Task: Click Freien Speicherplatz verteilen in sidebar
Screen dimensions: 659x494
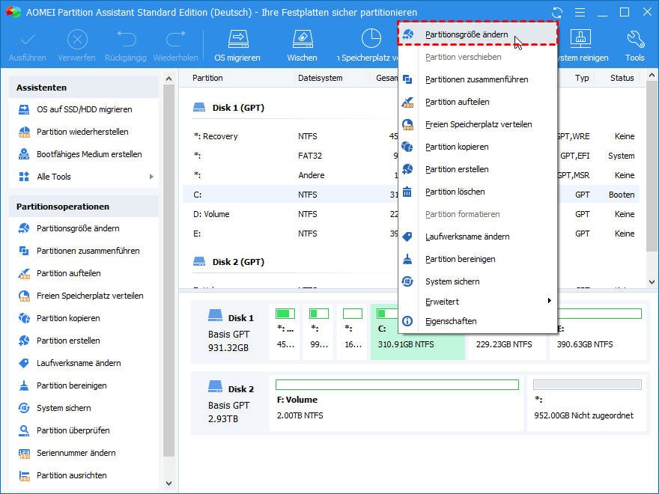Action: pyautogui.click(x=90, y=296)
